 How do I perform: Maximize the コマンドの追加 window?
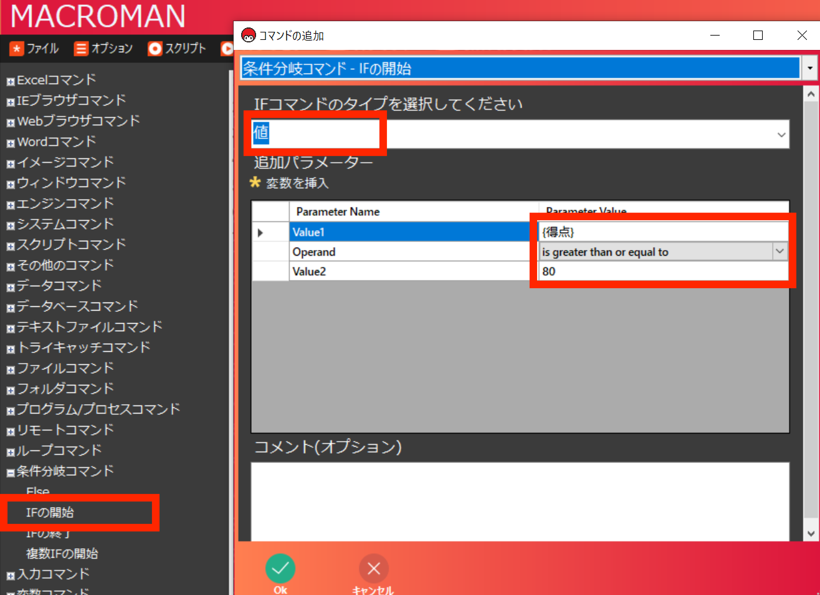pos(758,36)
